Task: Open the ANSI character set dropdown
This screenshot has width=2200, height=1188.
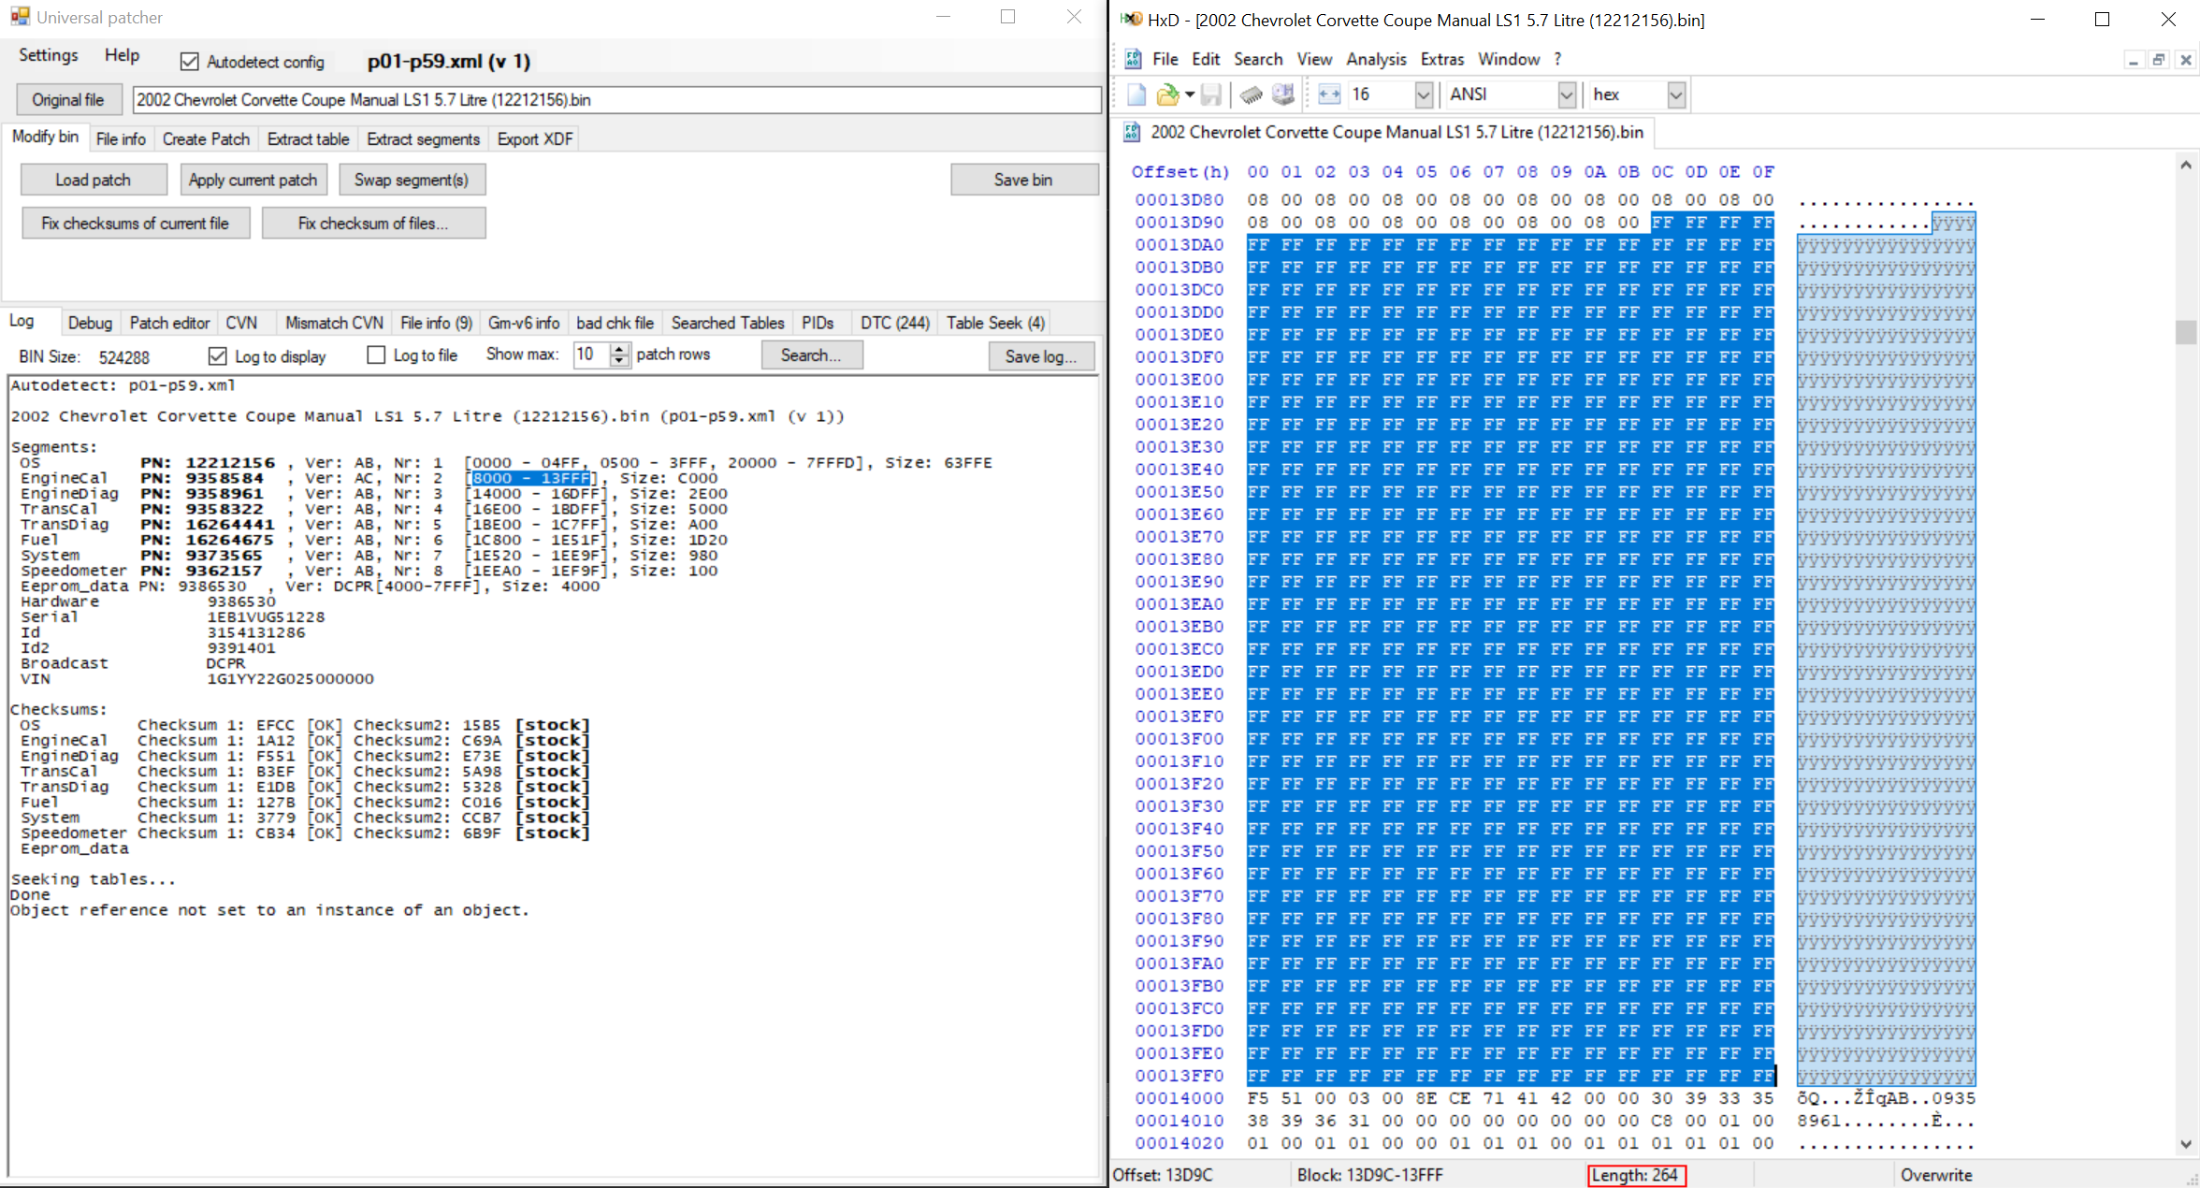Action: (1567, 94)
